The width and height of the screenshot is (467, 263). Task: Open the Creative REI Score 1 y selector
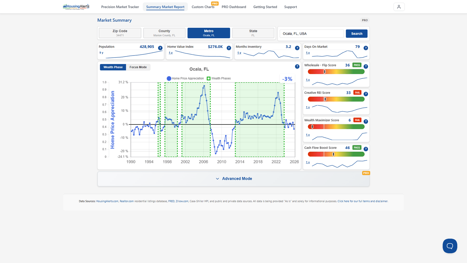[308, 107]
